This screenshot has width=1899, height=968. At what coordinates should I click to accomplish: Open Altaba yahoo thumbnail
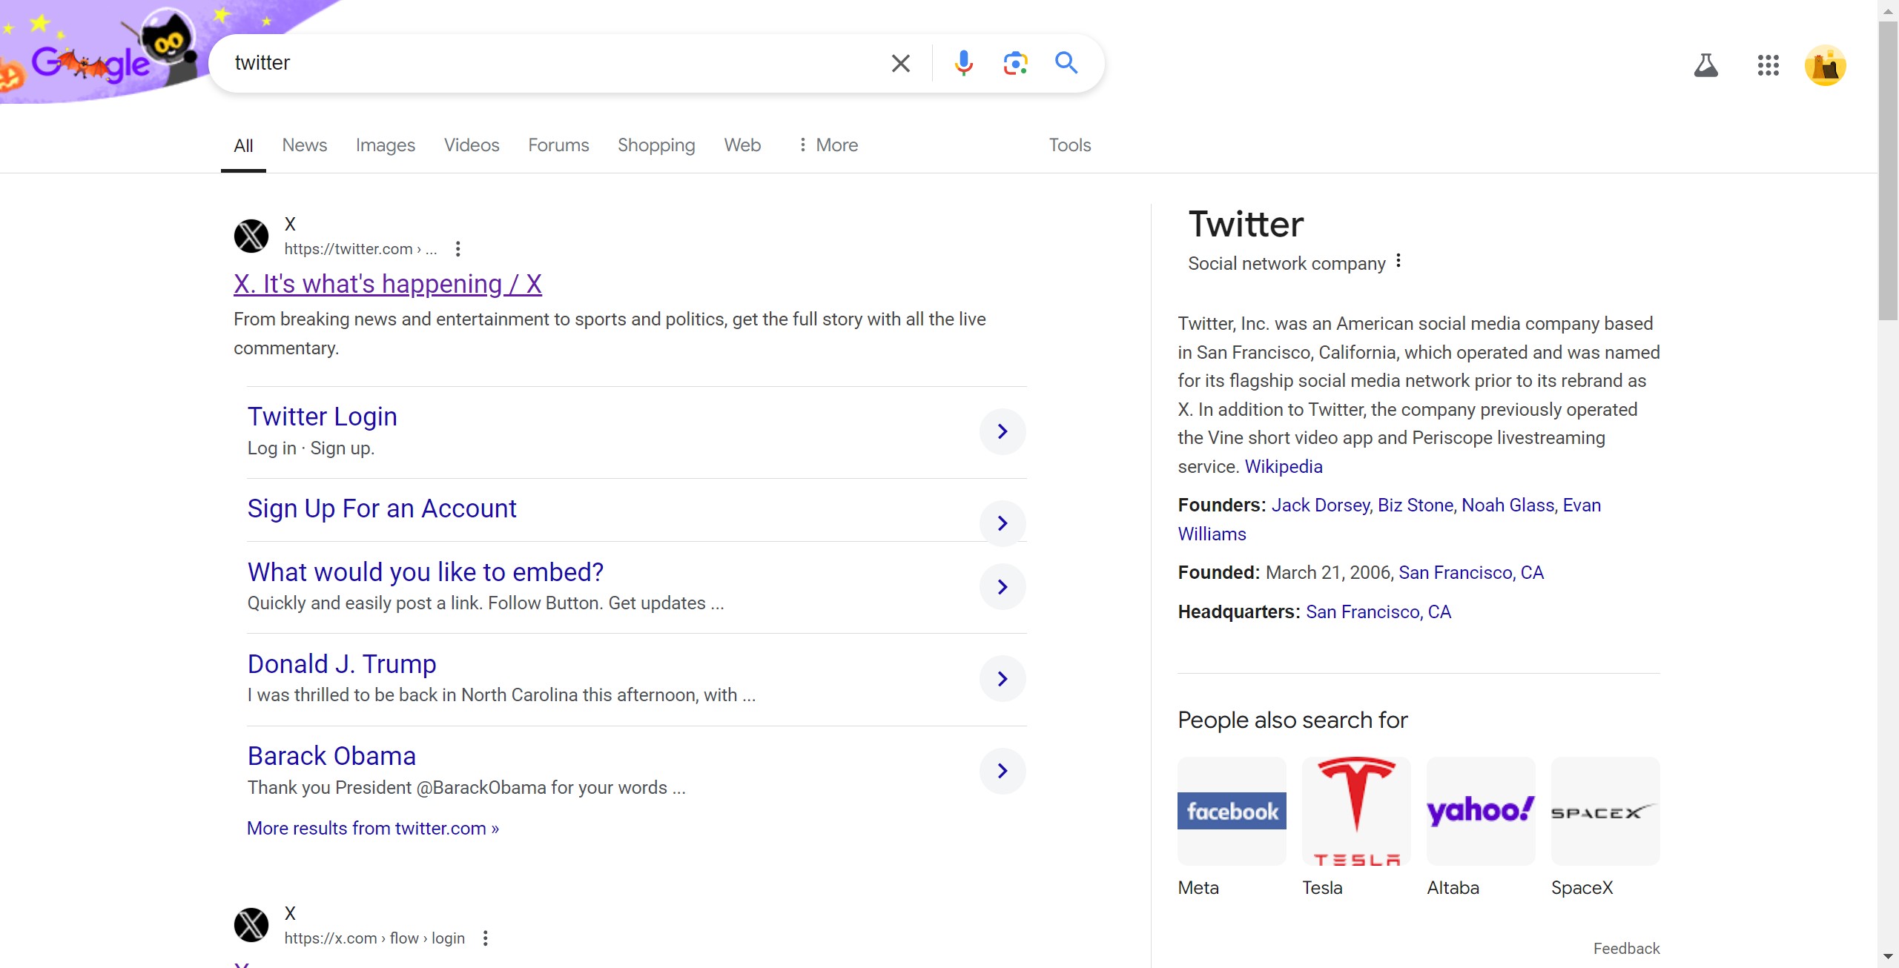pyautogui.click(x=1481, y=811)
